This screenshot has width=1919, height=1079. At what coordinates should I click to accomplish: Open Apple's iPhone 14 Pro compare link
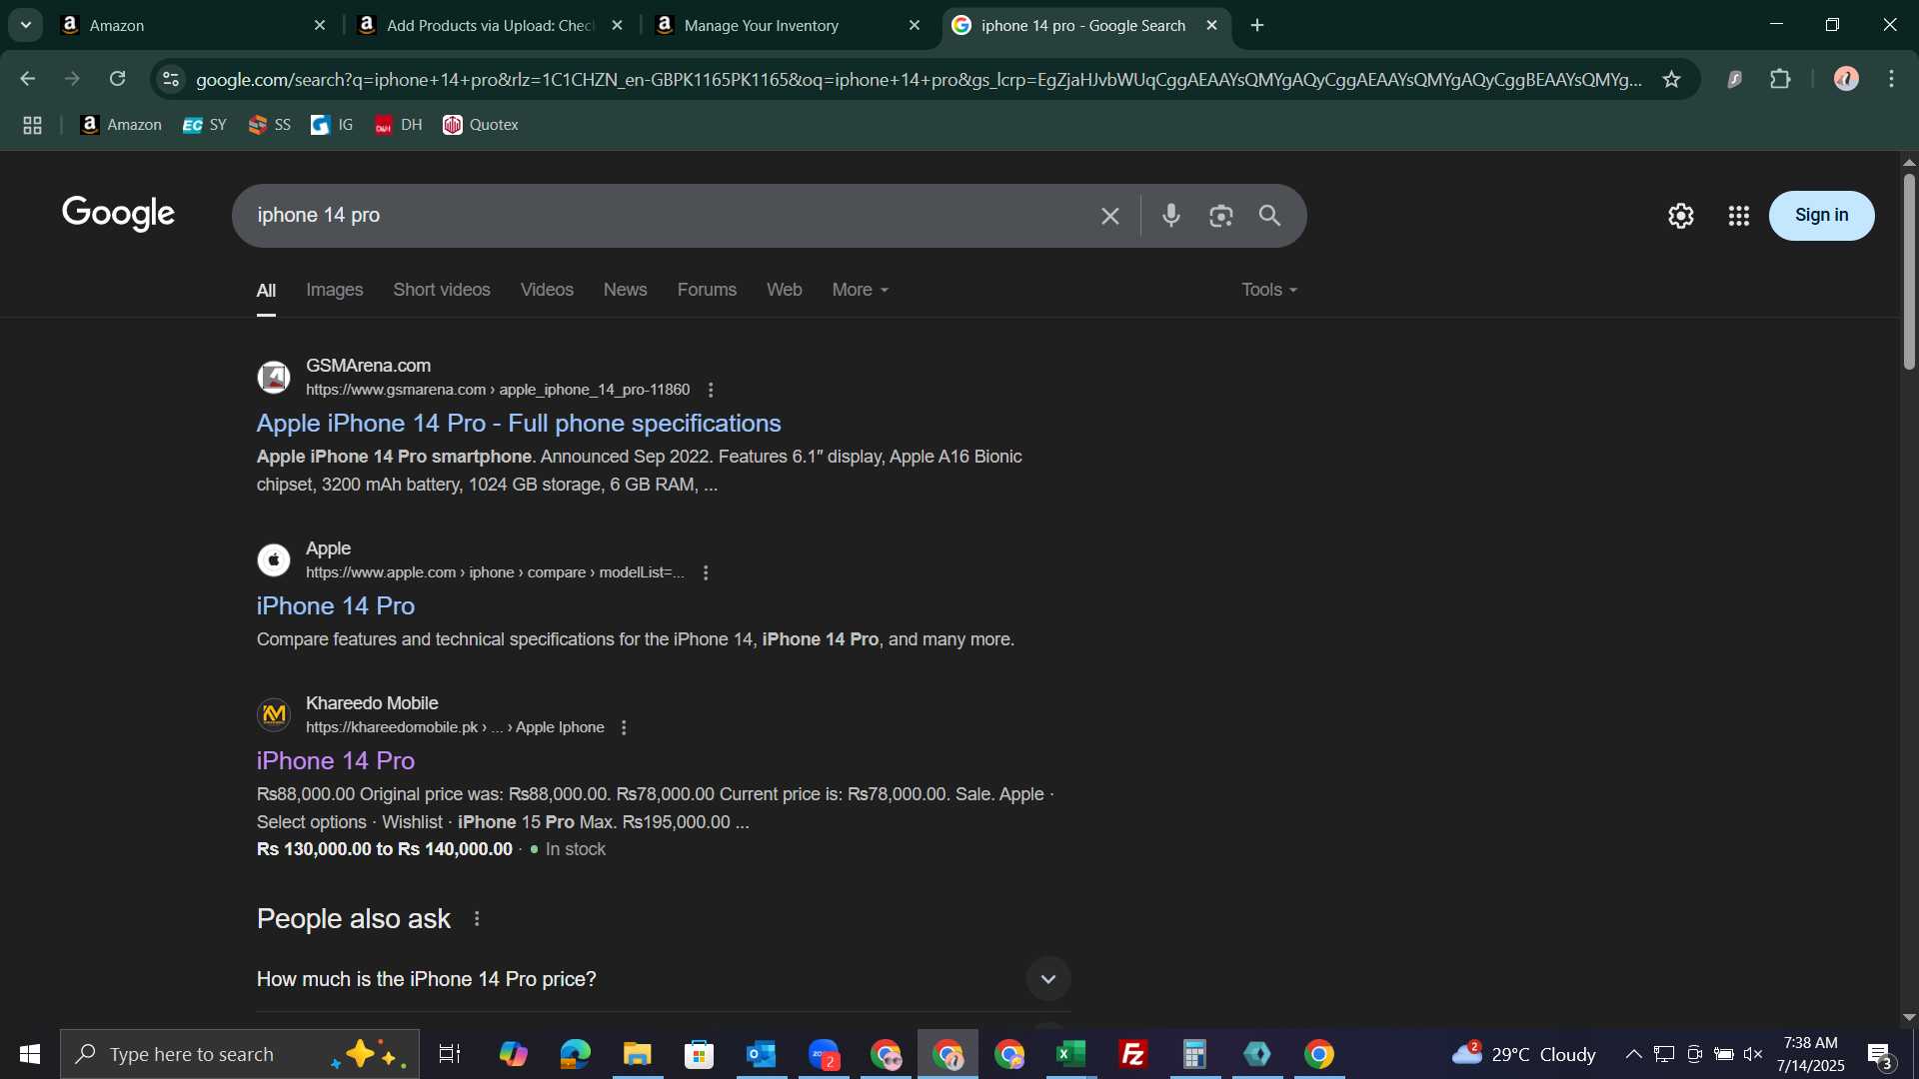coord(336,606)
